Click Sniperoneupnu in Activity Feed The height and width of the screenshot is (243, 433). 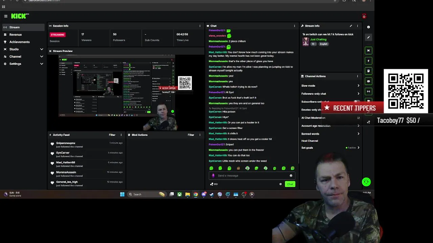tap(66, 143)
